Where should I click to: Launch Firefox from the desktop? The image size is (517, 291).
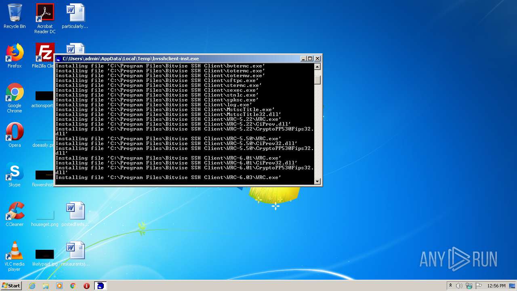click(x=15, y=56)
